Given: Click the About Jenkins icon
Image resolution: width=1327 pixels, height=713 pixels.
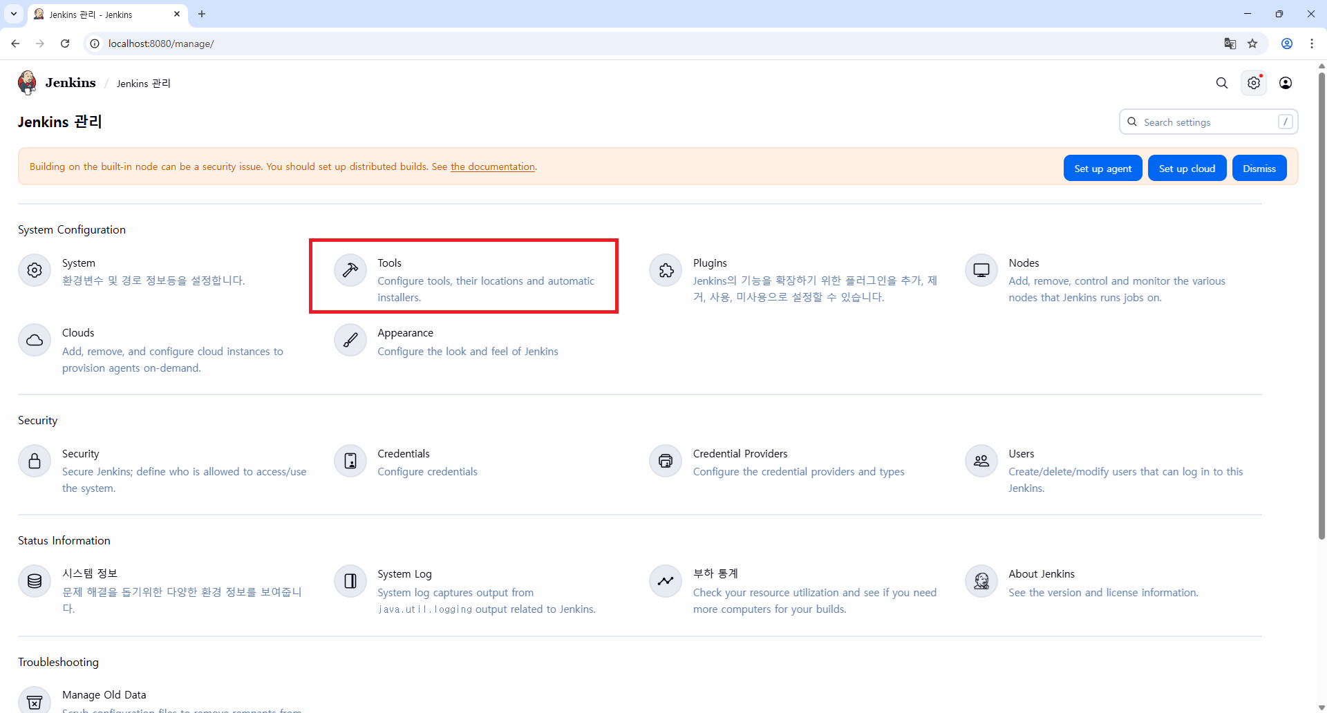Looking at the screenshot, I should (981, 581).
